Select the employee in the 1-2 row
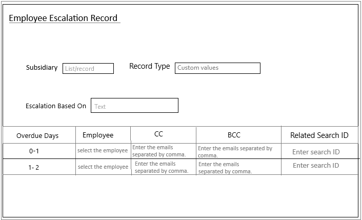The width and height of the screenshot is (362, 220). pyautogui.click(x=103, y=167)
